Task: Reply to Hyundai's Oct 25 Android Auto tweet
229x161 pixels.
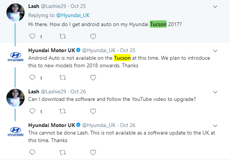Action: 32,77
